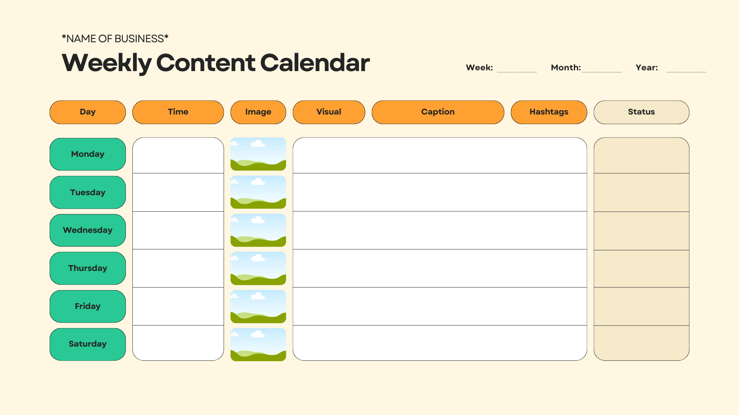The width and height of the screenshot is (739, 415).
Task: Select the Weekly Content Calendar title
Action: (216, 63)
